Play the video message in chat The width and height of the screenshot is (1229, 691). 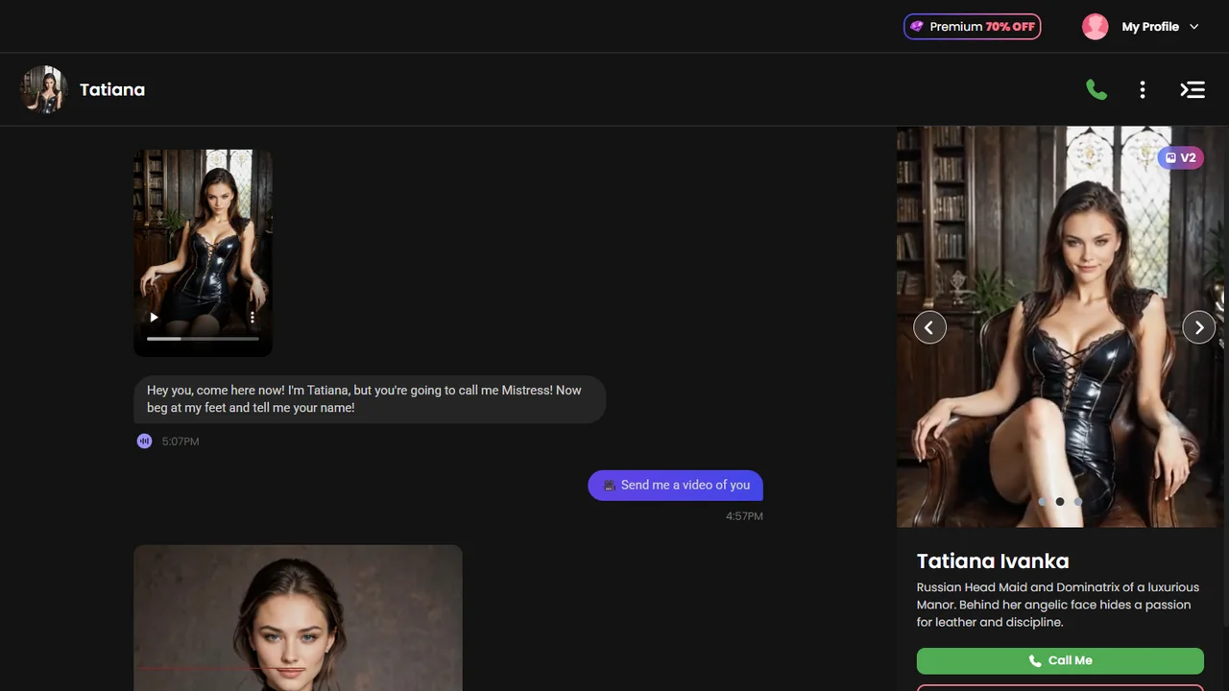154,318
